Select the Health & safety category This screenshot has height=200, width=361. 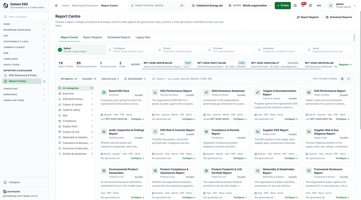coord(76,110)
